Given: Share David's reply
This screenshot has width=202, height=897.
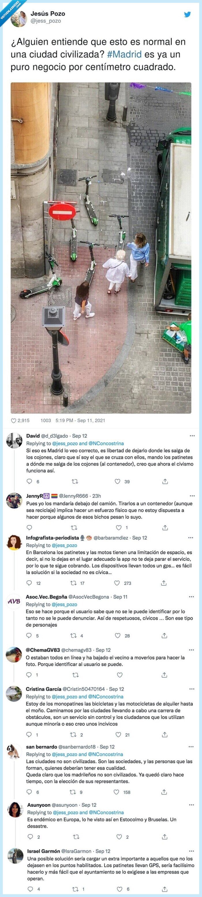Looking at the screenshot, I should coord(165,481).
